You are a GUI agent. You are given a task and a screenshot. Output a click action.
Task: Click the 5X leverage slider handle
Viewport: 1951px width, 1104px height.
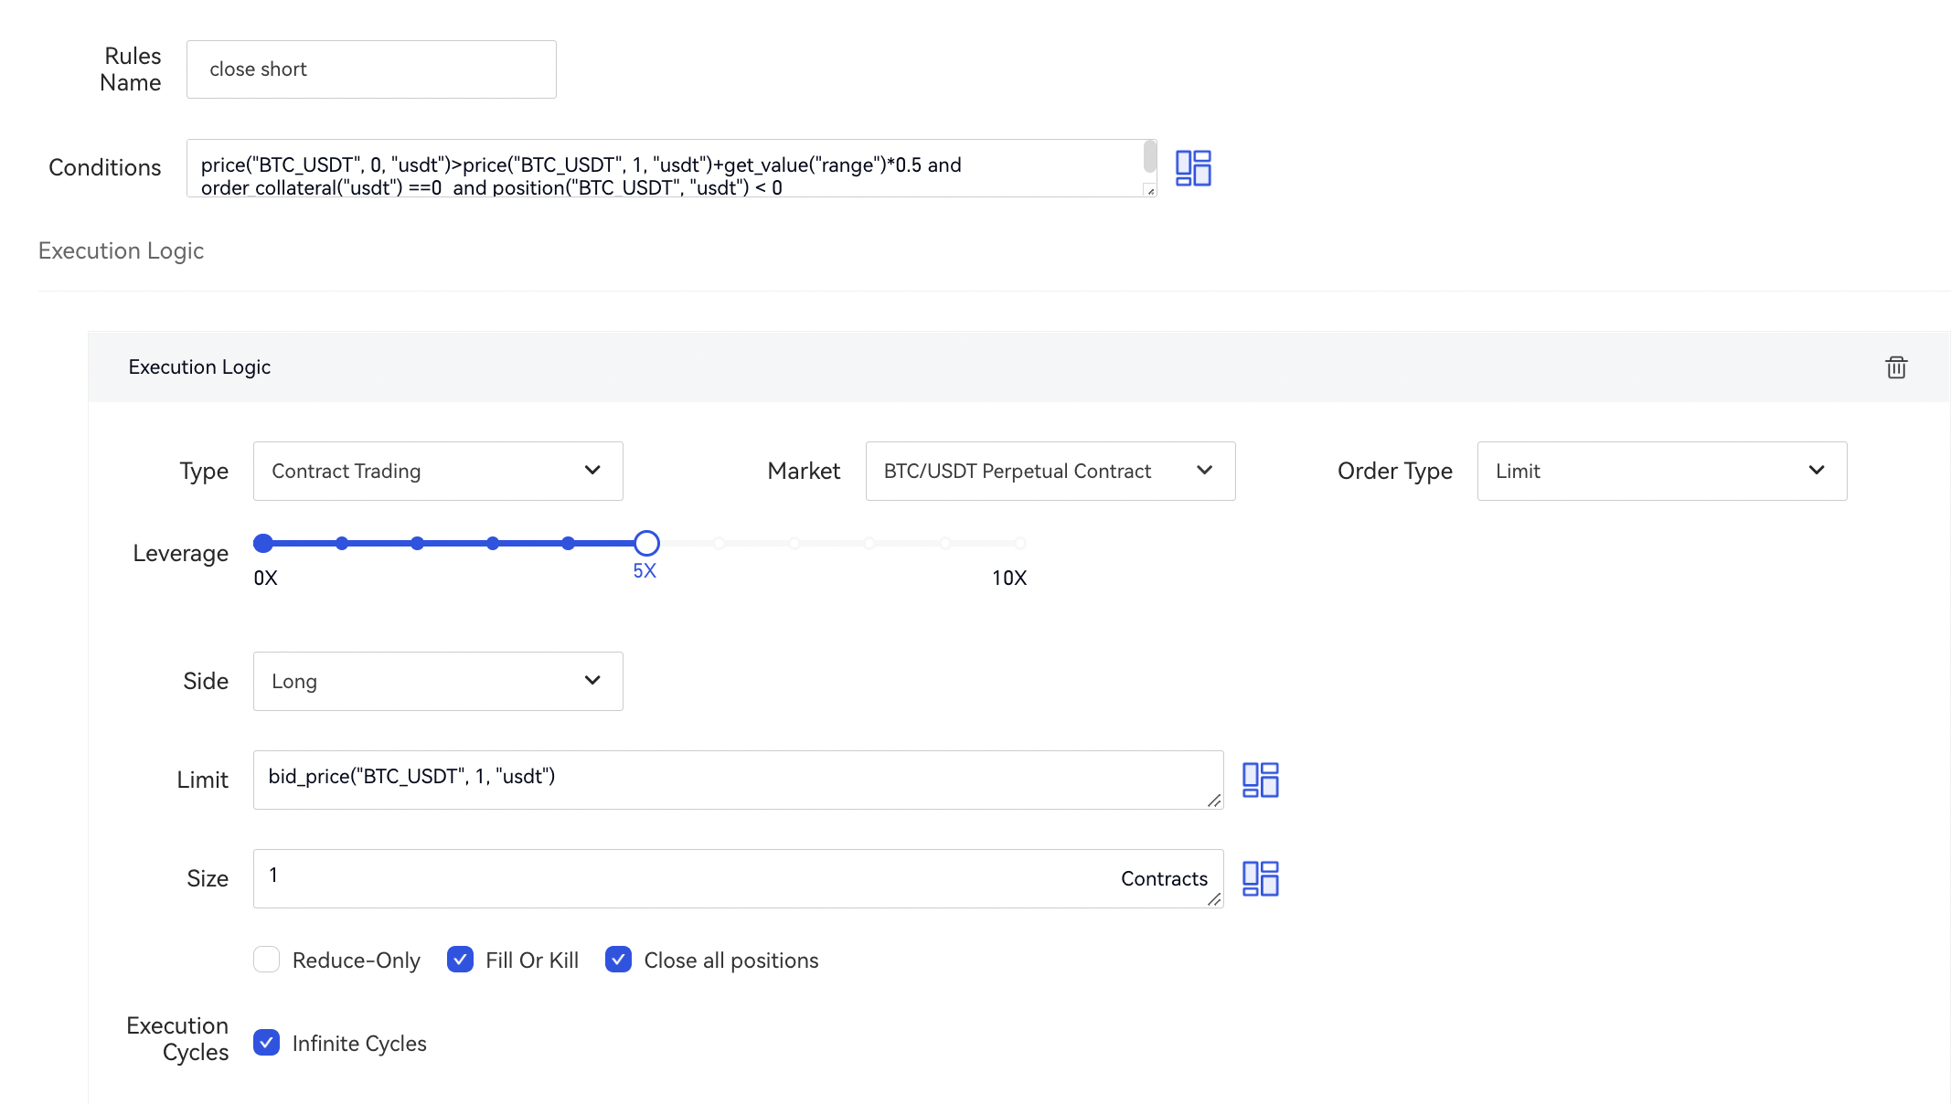646,544
